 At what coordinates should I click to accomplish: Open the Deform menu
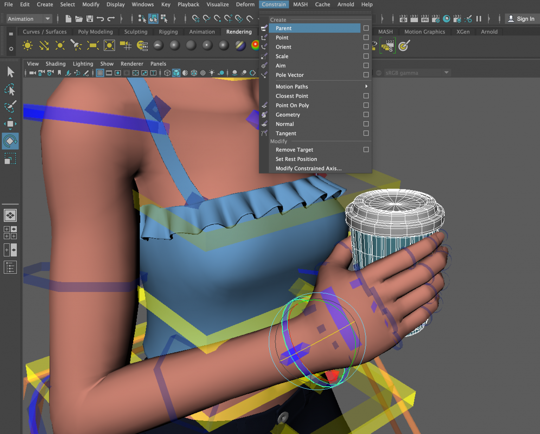pos(245,4)
